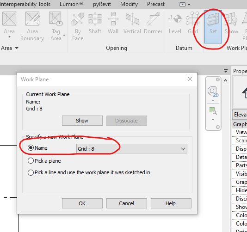Open the Grid : 8 name dropdown
247x232 pixels.
coord(132,148)
